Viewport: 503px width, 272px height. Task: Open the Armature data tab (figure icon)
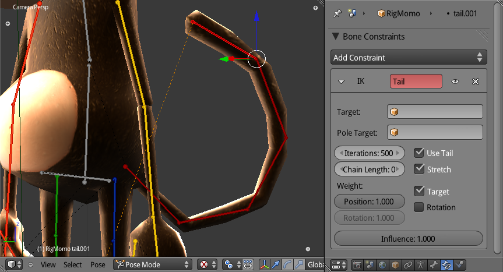tap(421, 264)
